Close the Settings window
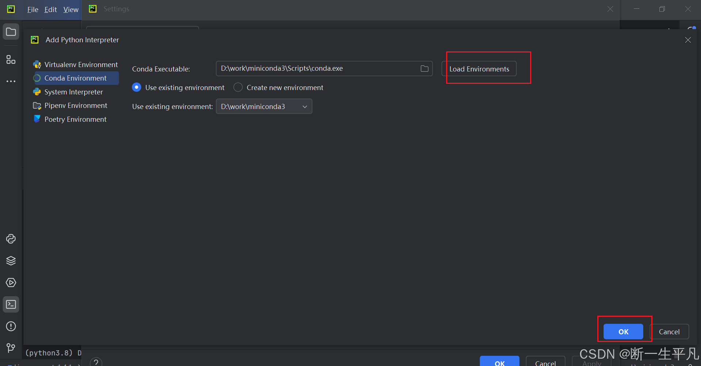 pos(610,9)
